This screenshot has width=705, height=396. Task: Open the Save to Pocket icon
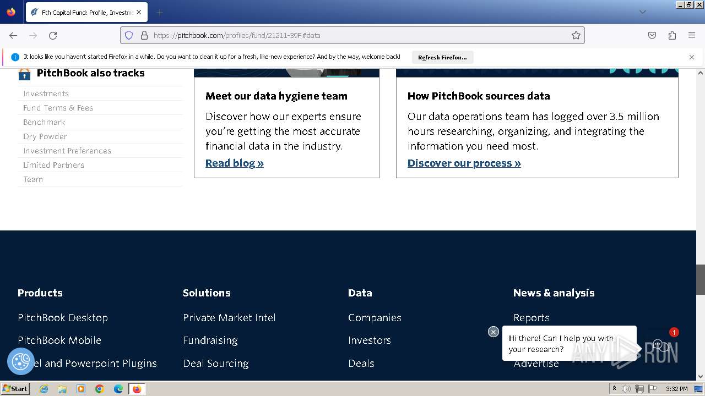tap(652, 35)
